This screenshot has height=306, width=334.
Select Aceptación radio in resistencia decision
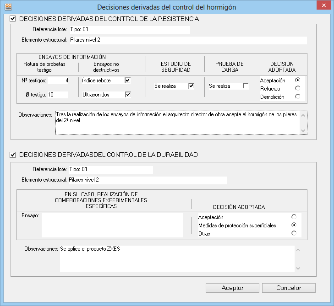[297, 80]
